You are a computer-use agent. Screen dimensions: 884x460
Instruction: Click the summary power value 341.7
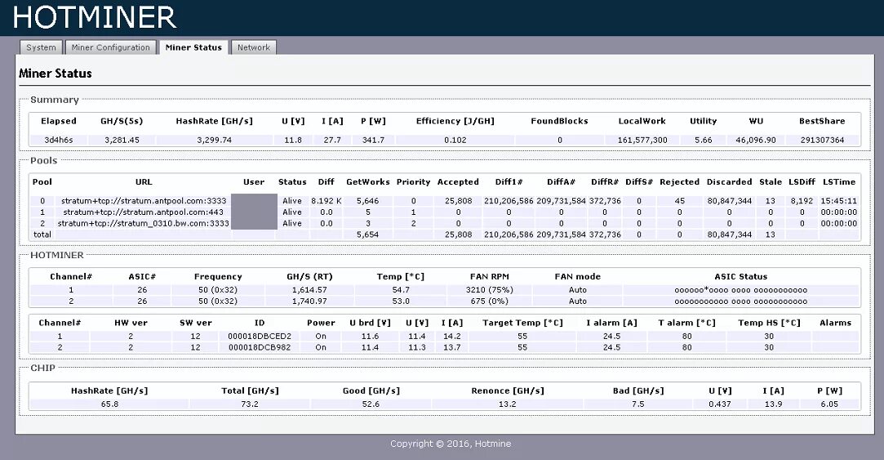[373, 140]
